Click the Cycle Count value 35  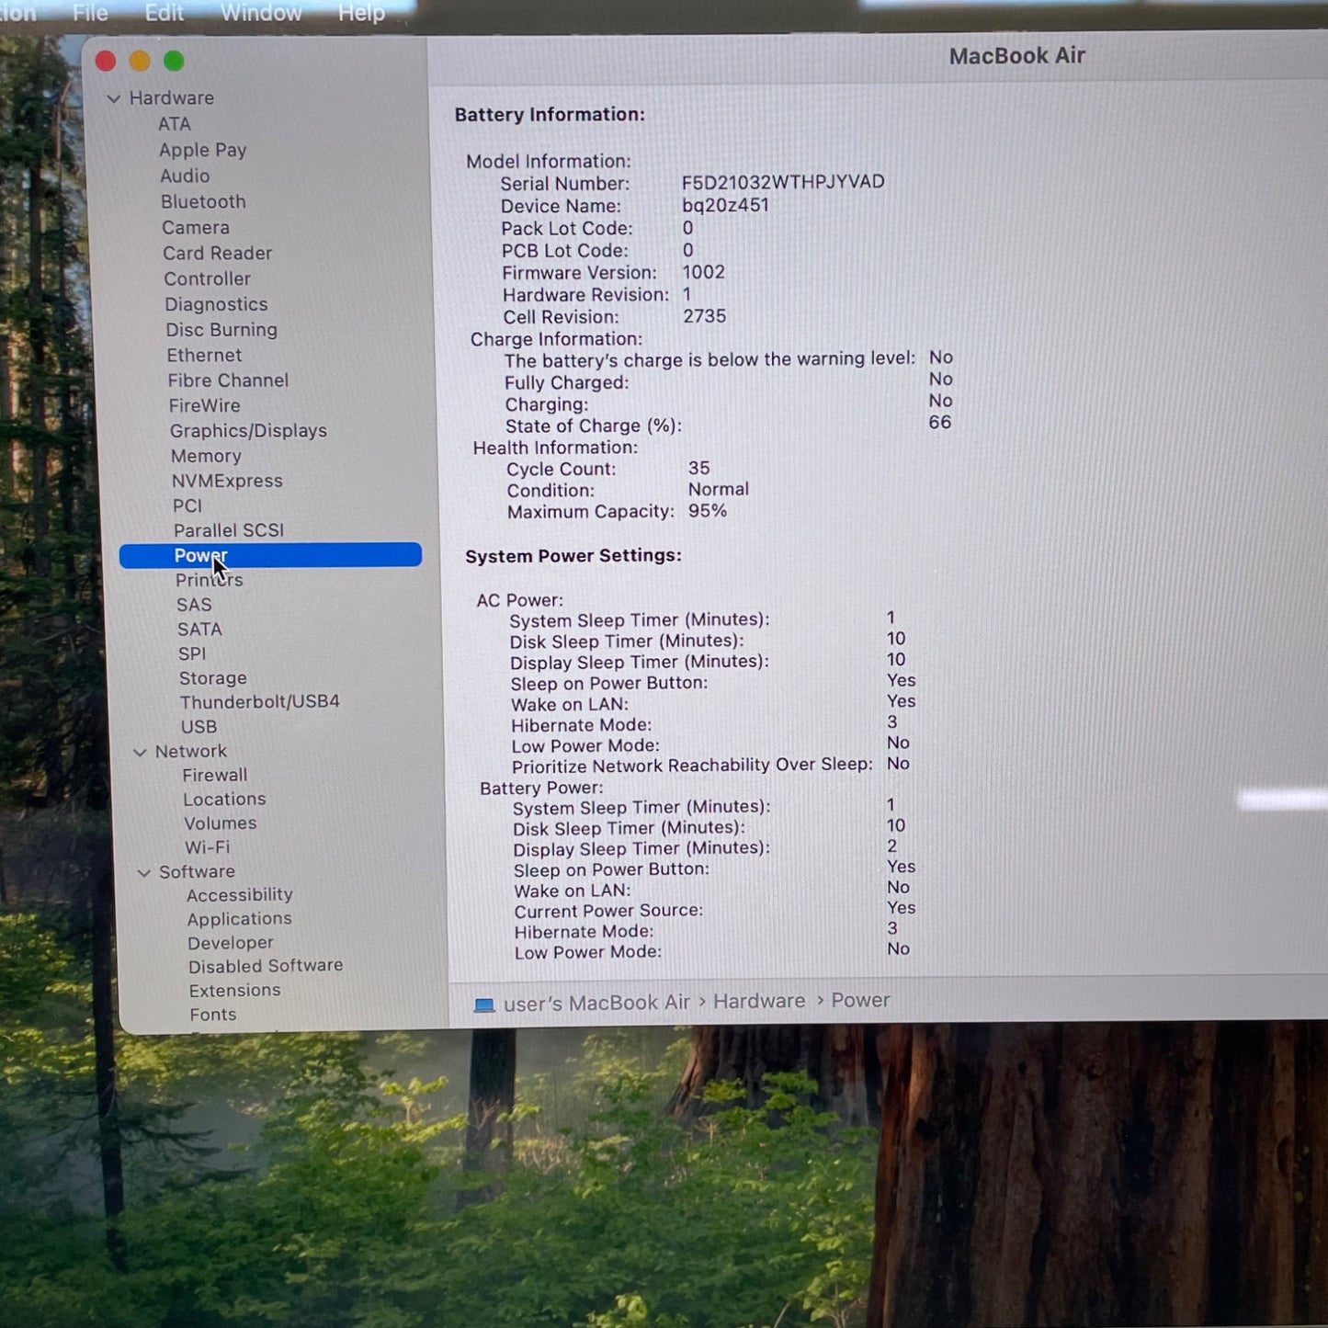tap(698, 469)
